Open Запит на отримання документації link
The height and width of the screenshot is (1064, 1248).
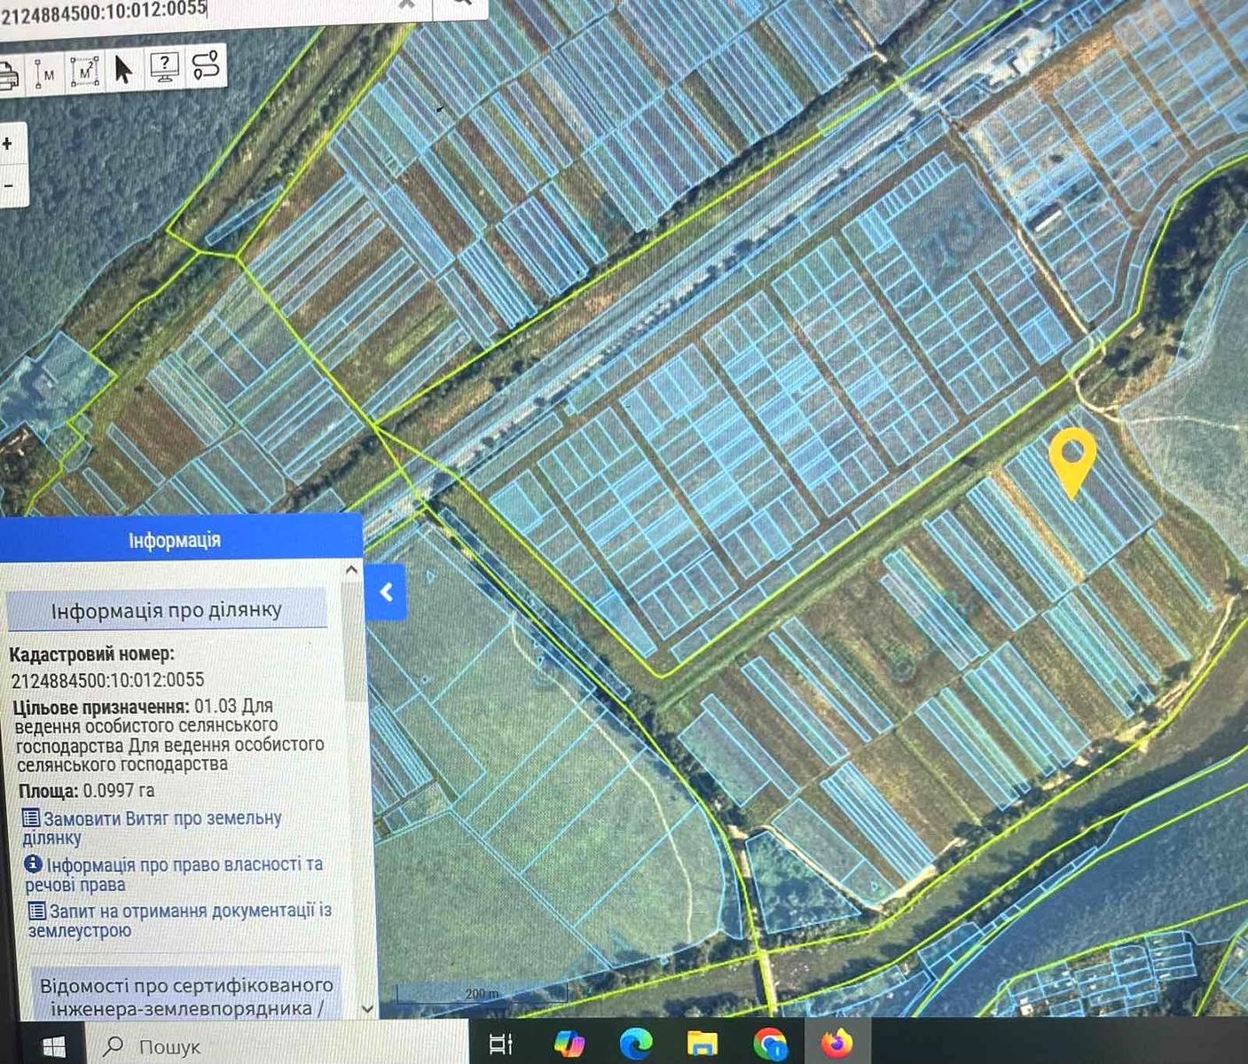coord(189,911)
